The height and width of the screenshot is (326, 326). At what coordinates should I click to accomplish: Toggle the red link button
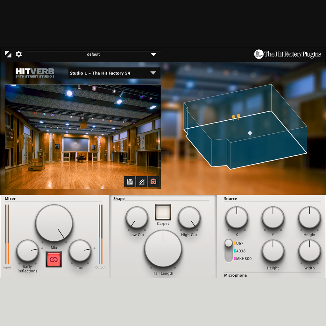(x=53, y=259)
